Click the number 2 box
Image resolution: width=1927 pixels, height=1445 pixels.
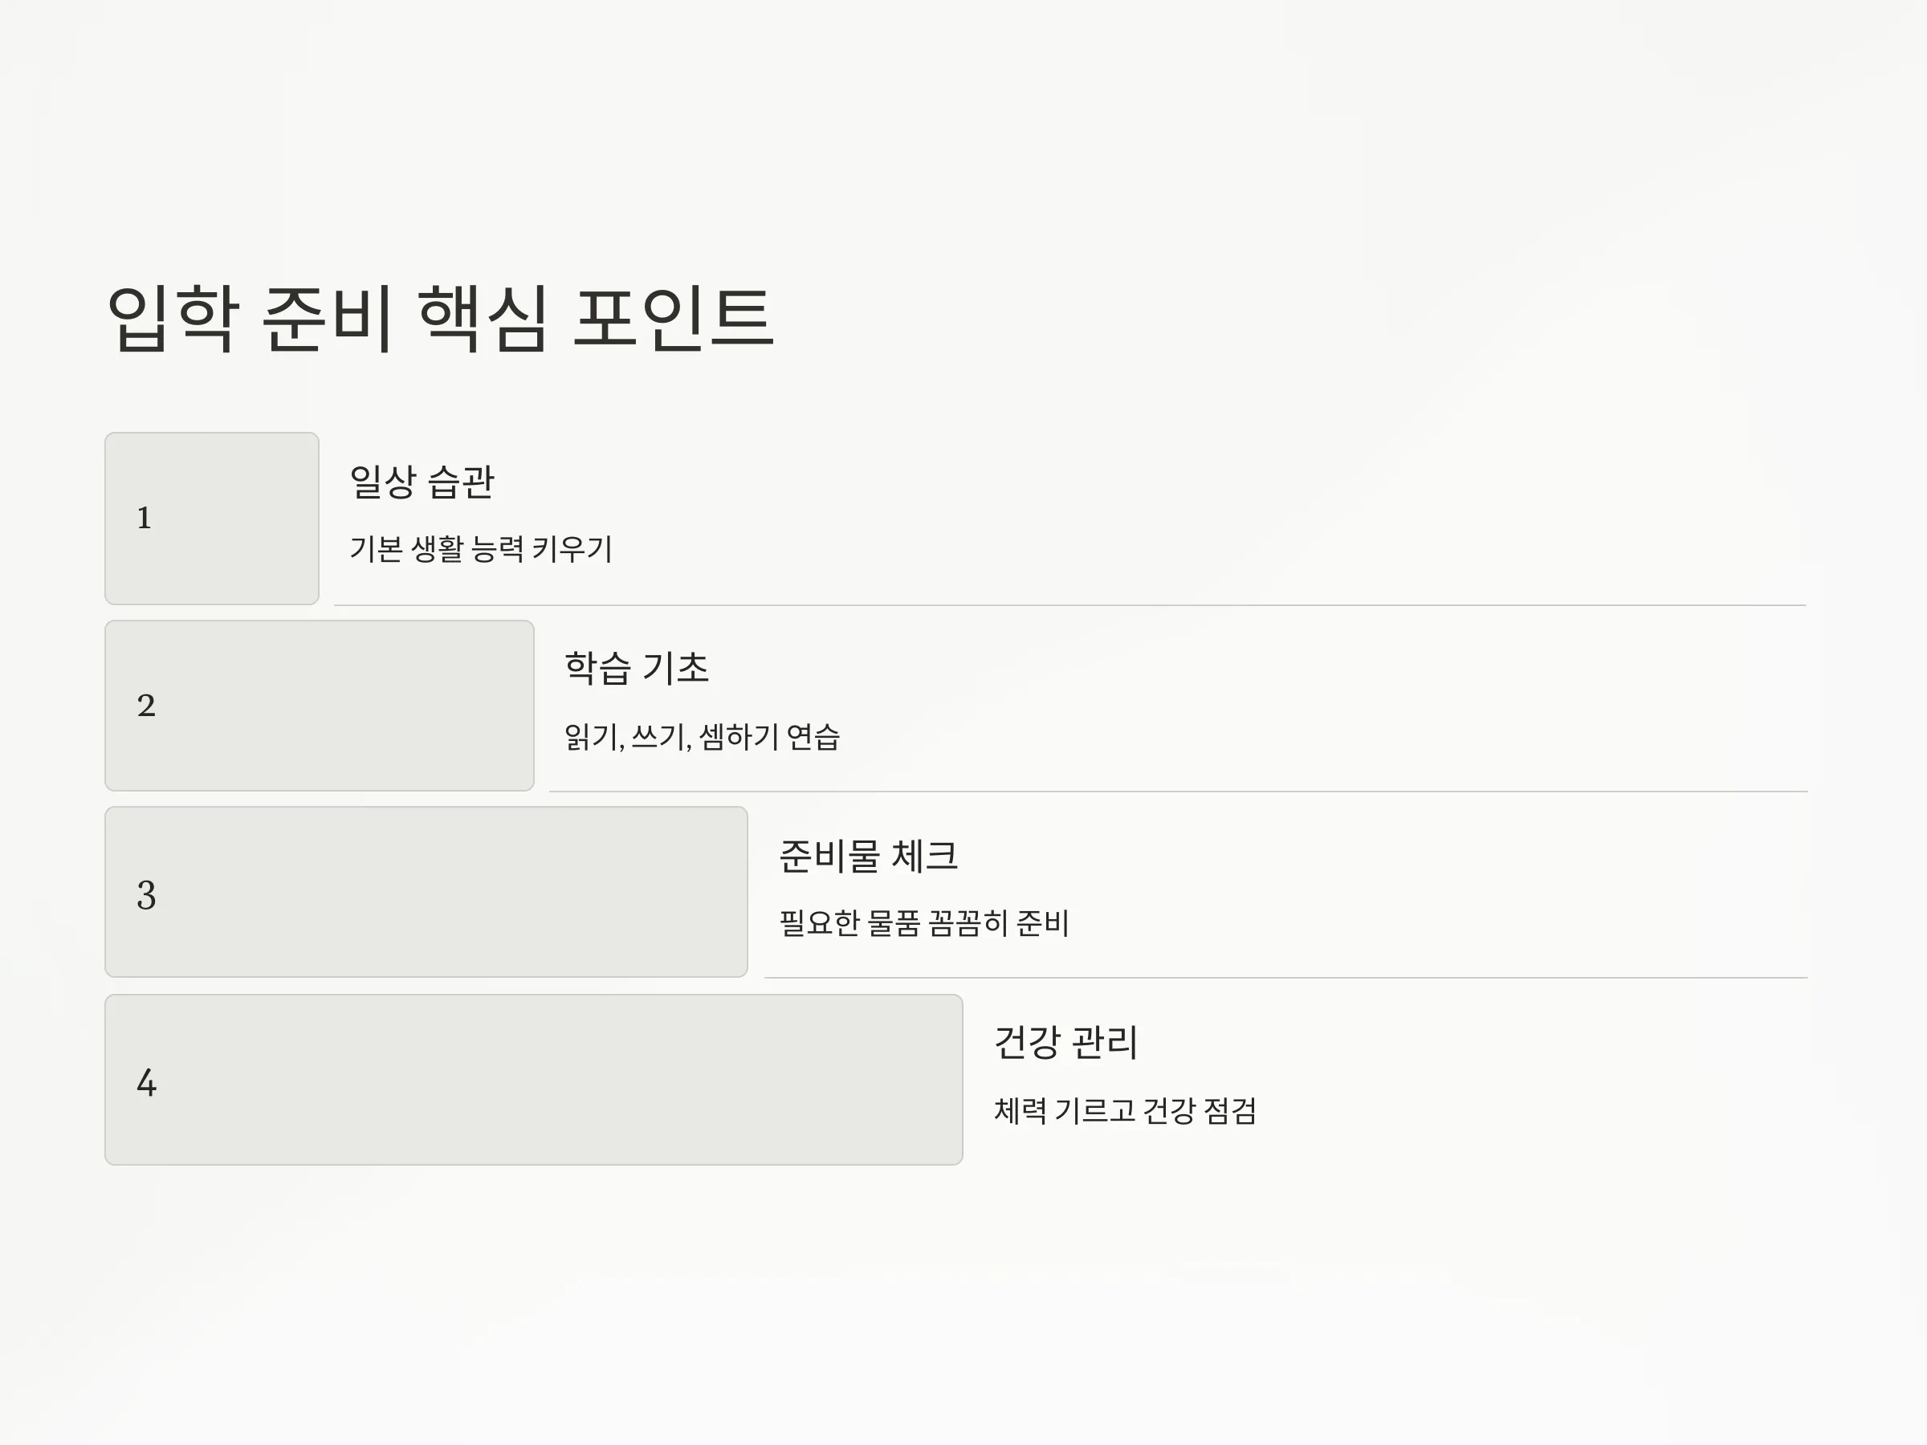coord(320,706)
